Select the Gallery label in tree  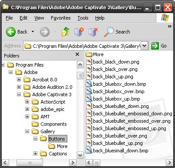tap(48, 131)
